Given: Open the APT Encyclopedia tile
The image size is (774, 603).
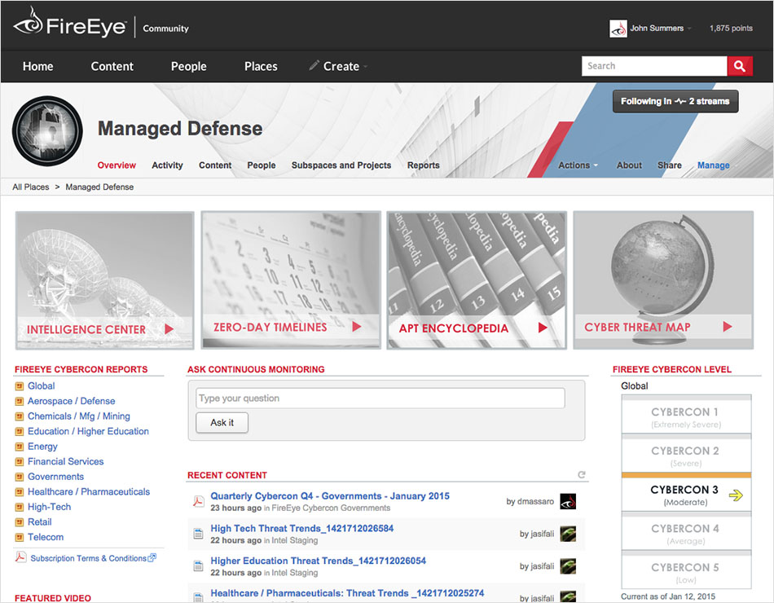Looking at the screenshot, I should tap(477, 280).
